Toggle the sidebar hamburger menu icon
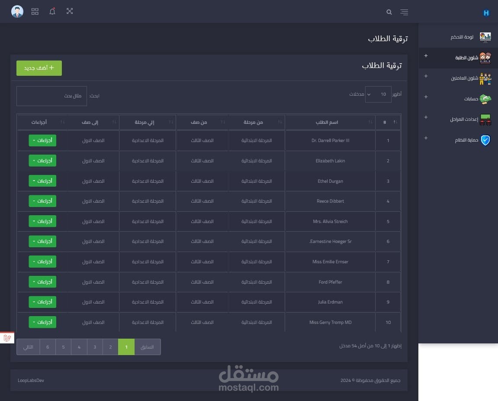Screen dimensions: 498x401 click(x=404, y=12)
